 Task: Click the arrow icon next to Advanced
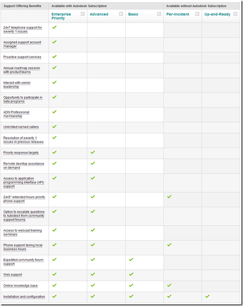[x=121, y=14]
